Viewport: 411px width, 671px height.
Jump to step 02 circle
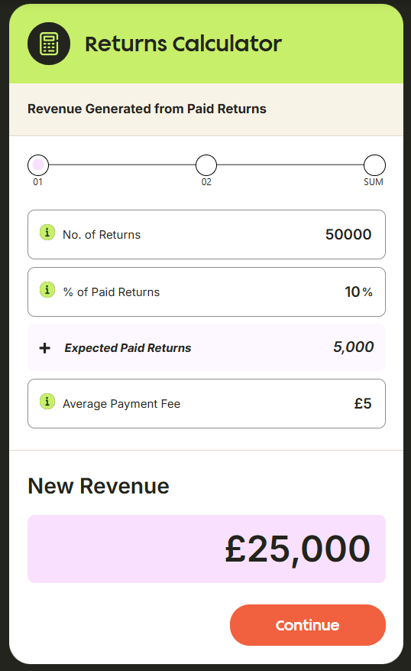coord(206,165)
